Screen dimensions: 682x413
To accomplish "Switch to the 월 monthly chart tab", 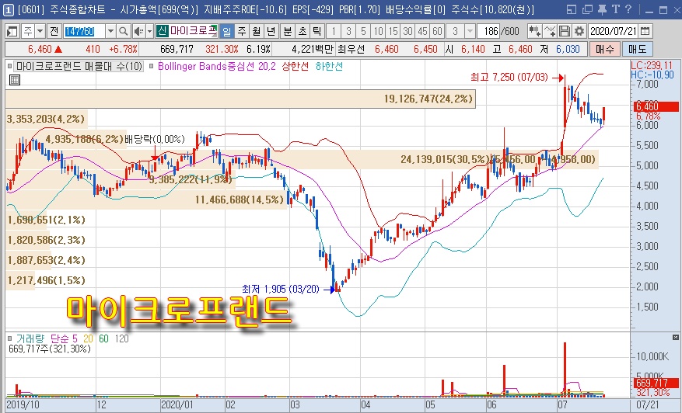I will (x=257, y=31).
